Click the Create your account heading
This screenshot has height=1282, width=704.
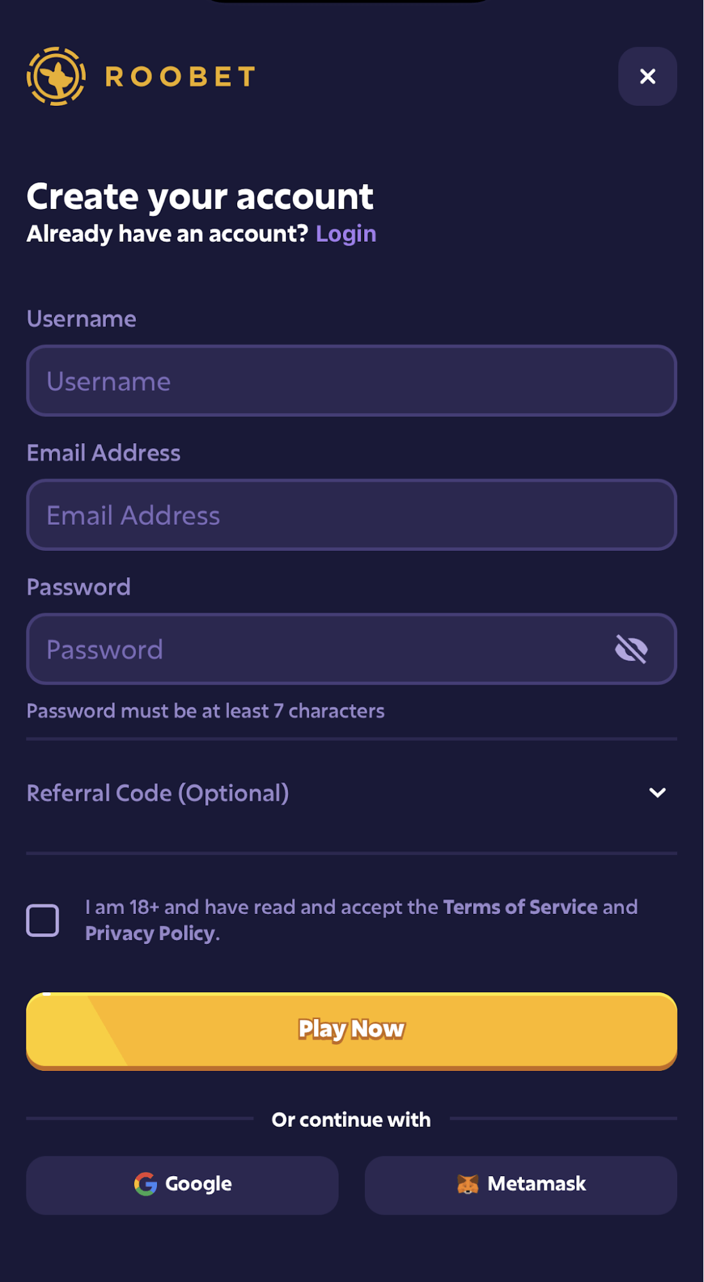pos(200,197)
